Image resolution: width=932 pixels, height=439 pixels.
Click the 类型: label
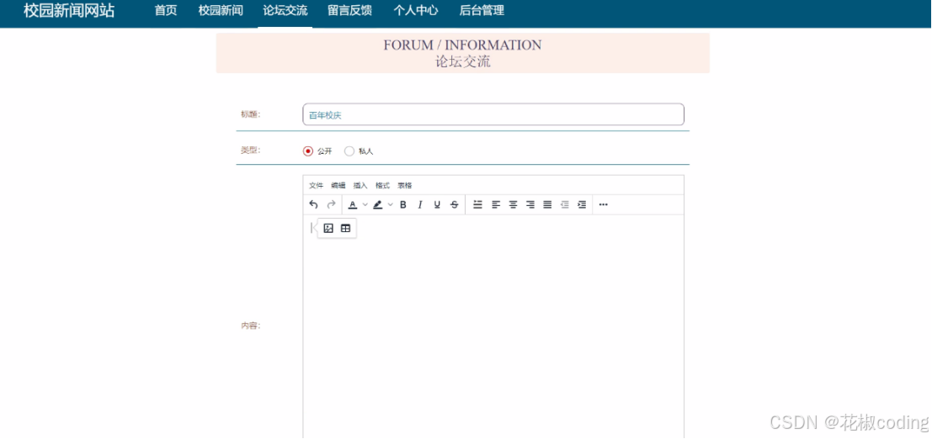[x=250, y=151]
